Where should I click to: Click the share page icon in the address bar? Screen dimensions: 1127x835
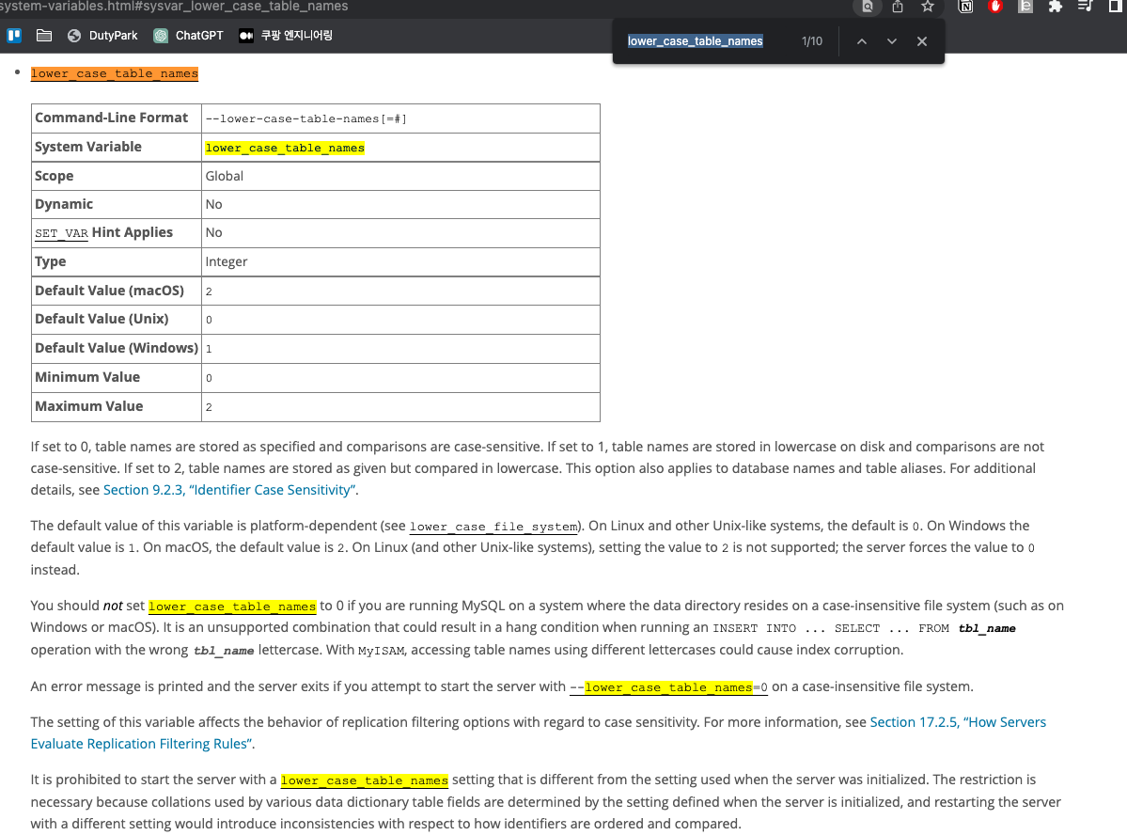898,7
